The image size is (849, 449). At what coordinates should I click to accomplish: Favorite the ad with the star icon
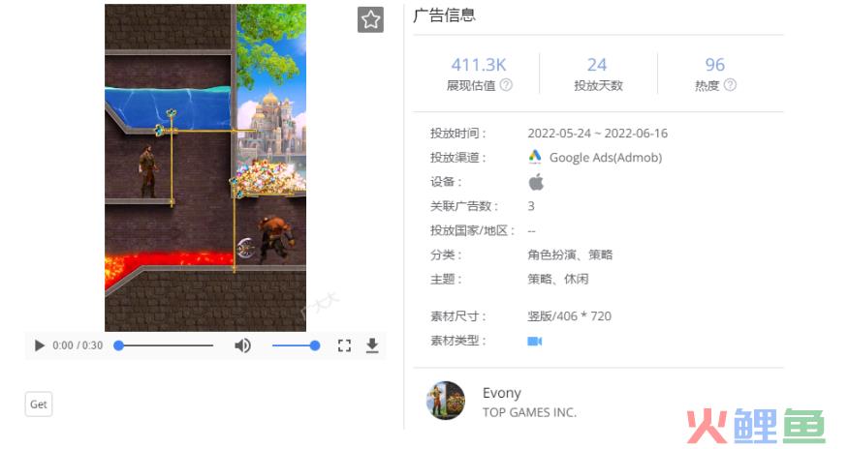tap(370, 20)
